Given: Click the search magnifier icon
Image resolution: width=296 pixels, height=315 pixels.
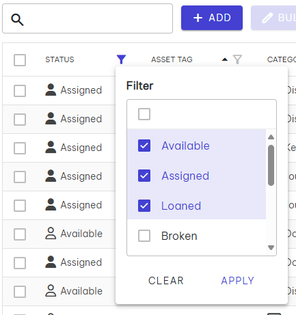Looking at the screenshot, I should (x=17, y=20).
